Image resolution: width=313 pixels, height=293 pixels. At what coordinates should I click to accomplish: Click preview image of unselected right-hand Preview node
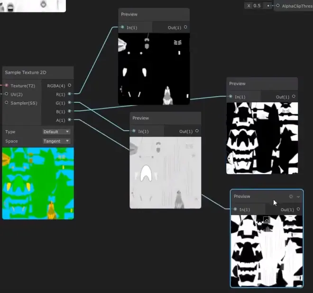262,138
